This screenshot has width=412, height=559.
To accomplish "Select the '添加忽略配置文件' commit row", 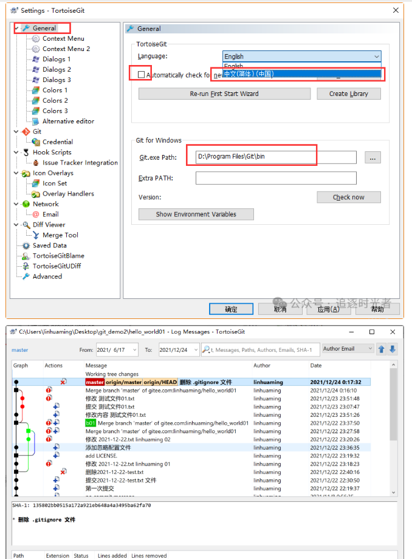I will coord(191,447).
